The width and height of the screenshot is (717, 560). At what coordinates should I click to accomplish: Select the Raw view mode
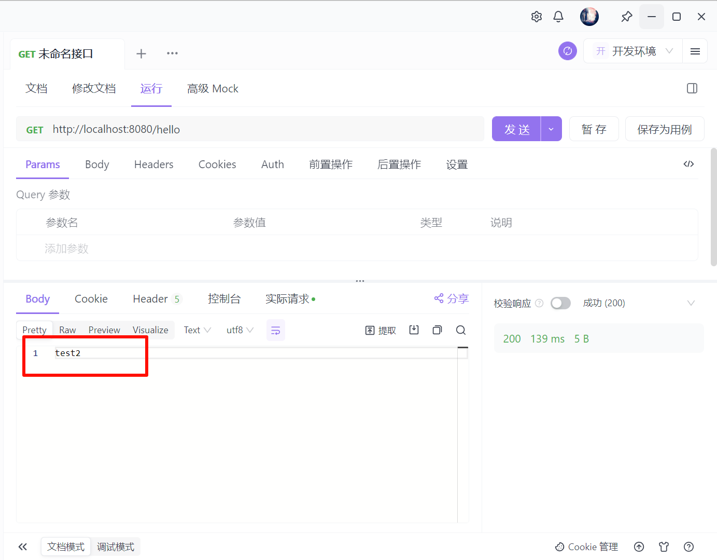click(x=67, y=330)
